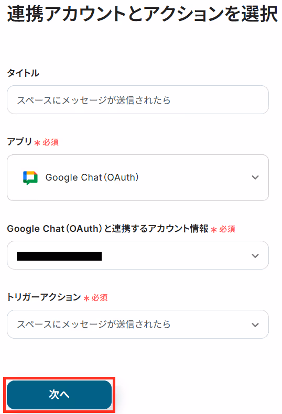282x414 pixels.
Task: Click the タイトル field label
Action: click(23, 73)
